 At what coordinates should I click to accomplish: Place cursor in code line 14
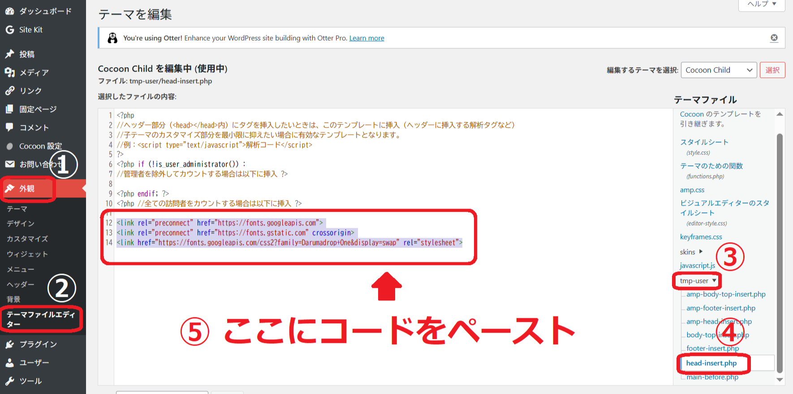click(289, 243)
